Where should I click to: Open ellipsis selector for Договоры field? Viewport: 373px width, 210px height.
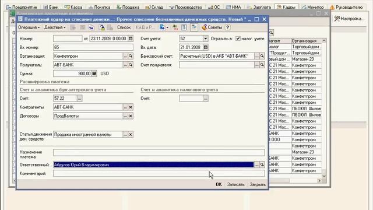point(125,116)
